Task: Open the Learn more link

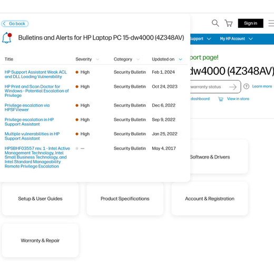Action: point(262,86)
